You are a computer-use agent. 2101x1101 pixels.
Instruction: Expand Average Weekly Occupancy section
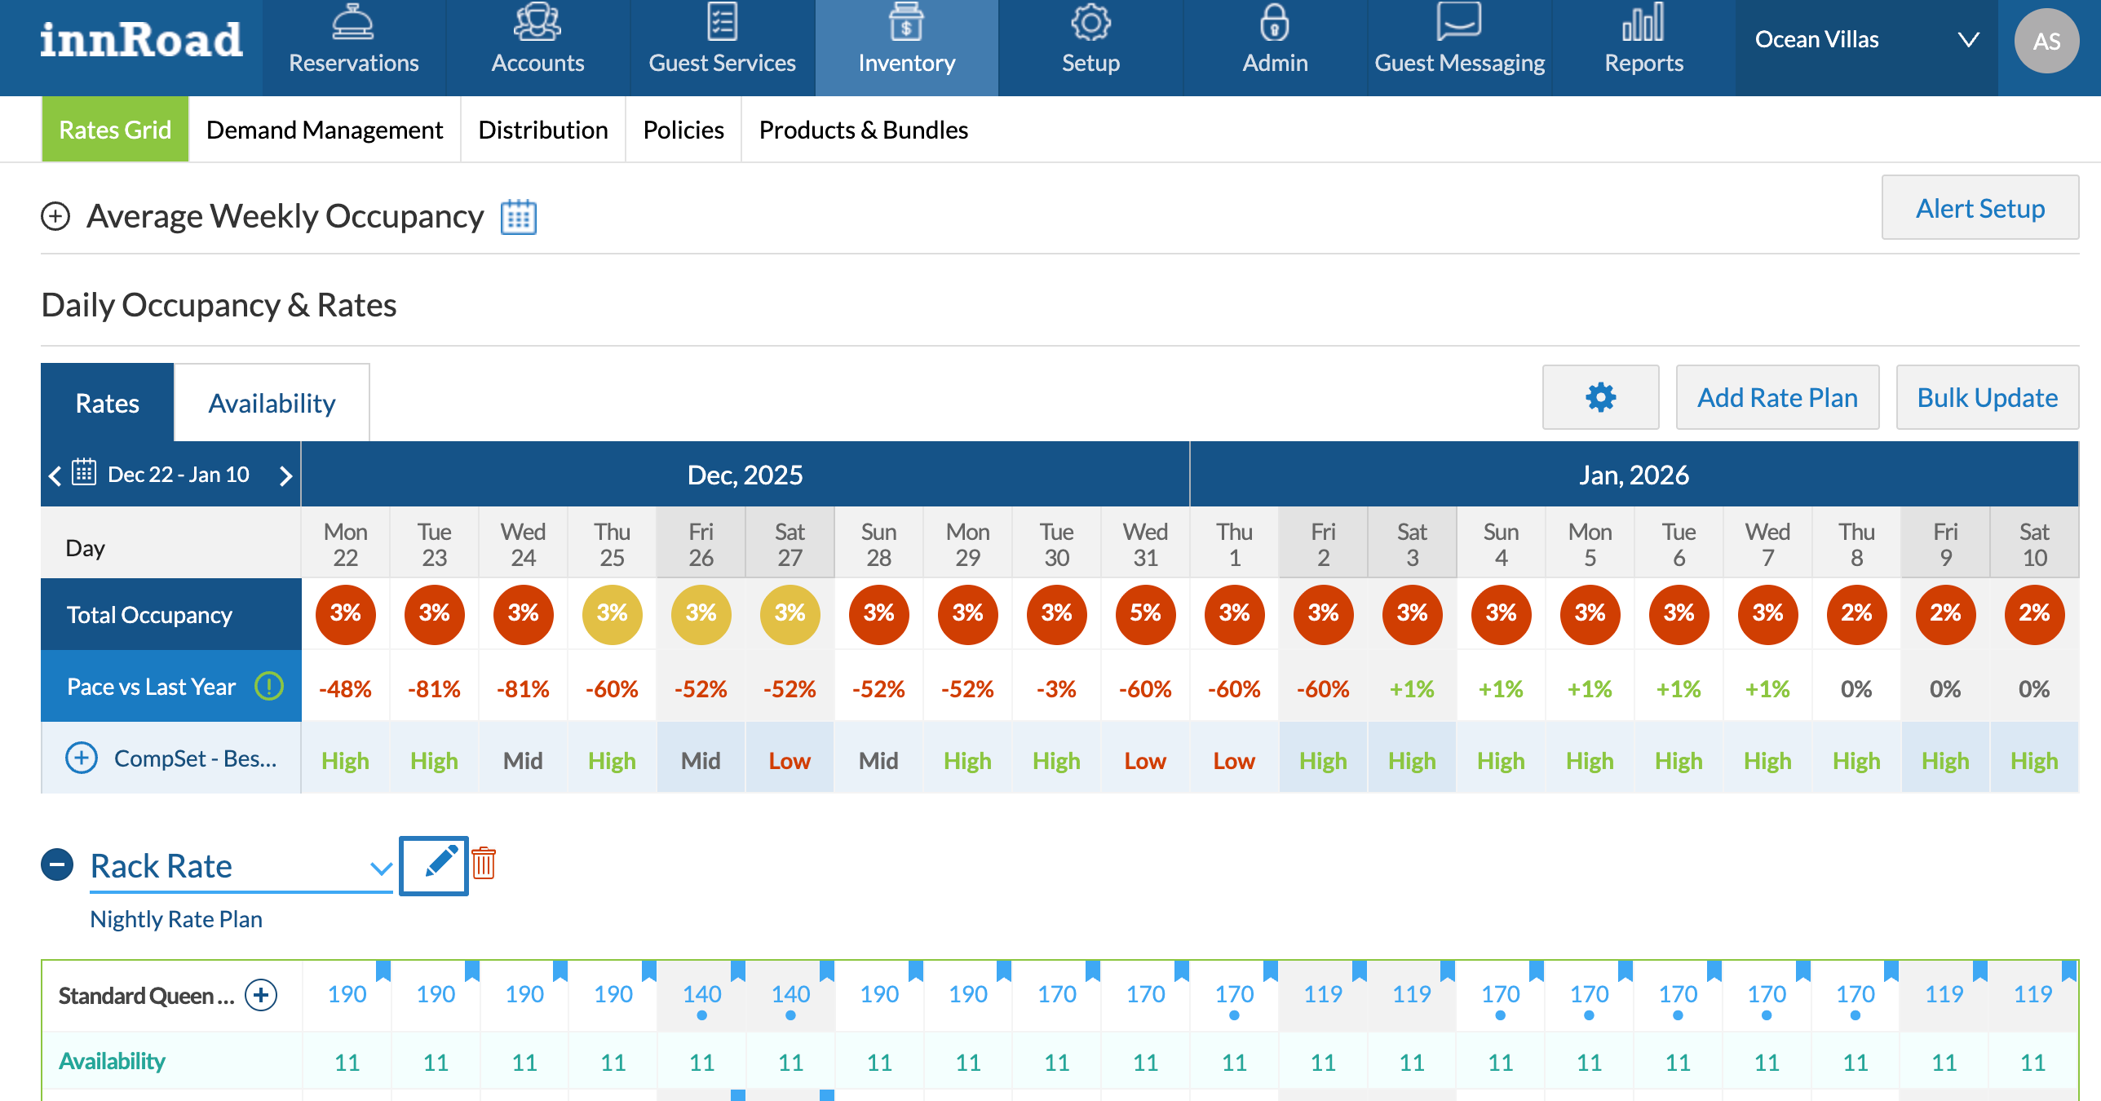point(55,217)
